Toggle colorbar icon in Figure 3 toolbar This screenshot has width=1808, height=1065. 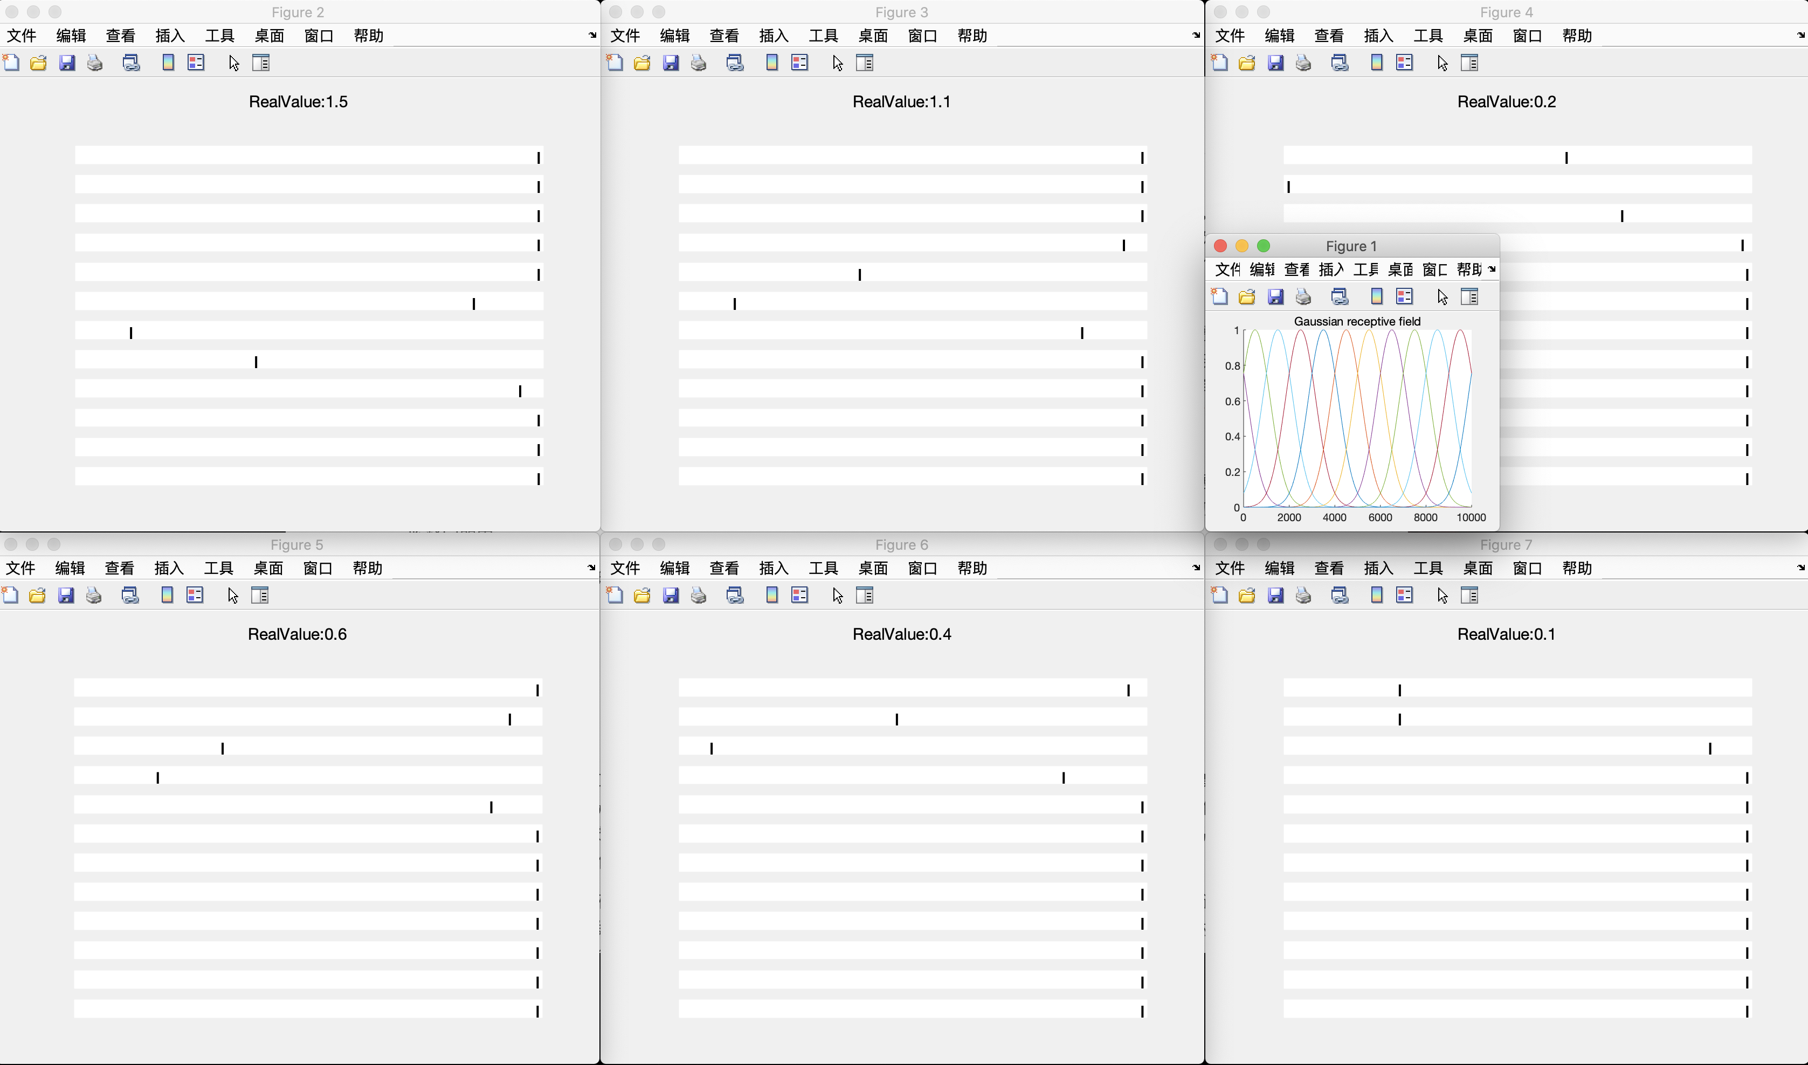[772, 63]
